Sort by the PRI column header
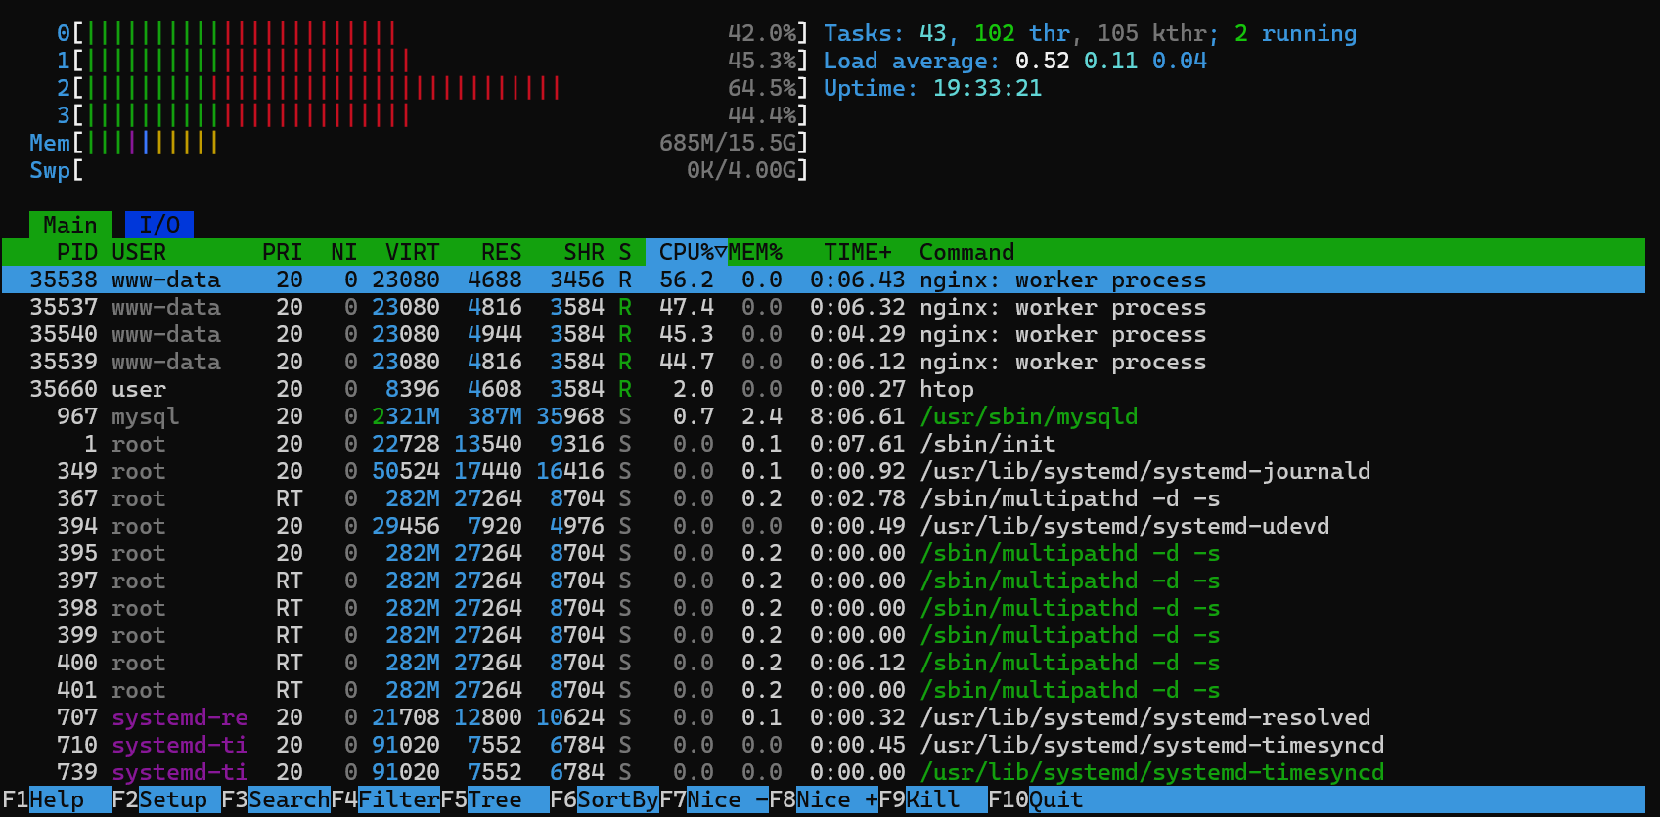Screen dimensions: 1660x817 283,252
